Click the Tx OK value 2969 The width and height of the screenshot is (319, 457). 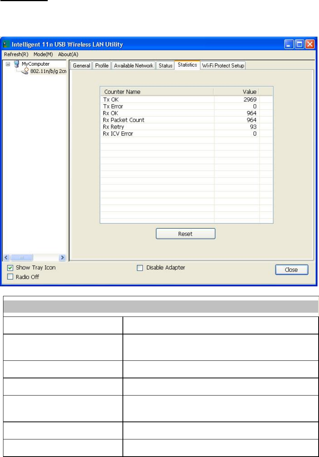250,99
